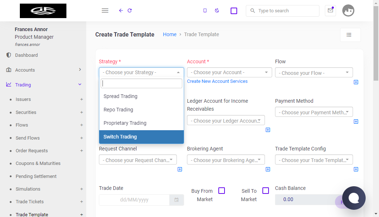Open Dashboard in sidebar
This screenshot has height=217, width=379.
point(26,55)
